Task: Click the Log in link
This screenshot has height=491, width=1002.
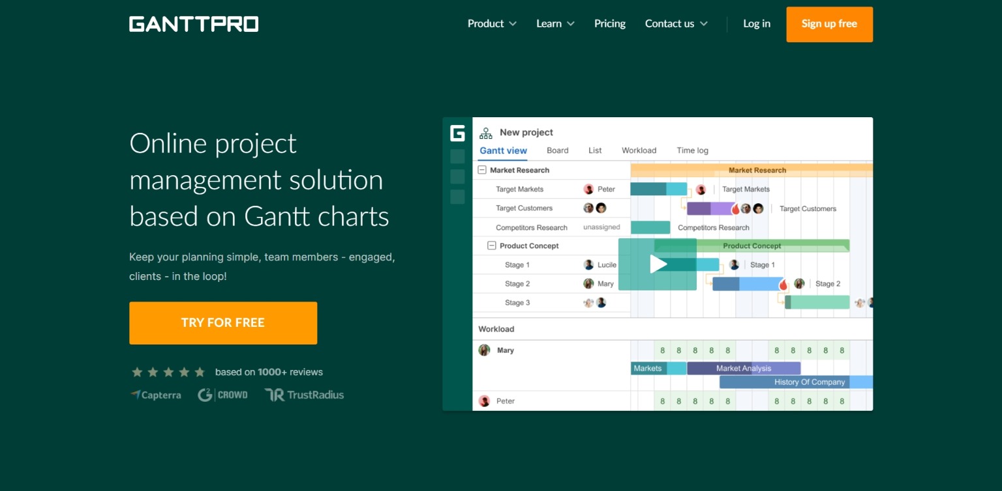Action: click(757, 23)
